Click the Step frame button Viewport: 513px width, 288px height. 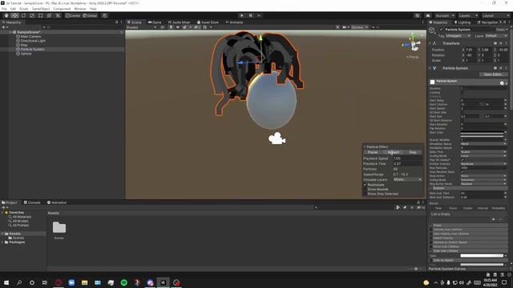260,15
